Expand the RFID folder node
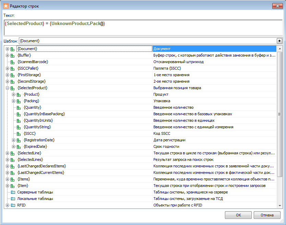Screen dimensions: 286x225 [x=7, y=205]
